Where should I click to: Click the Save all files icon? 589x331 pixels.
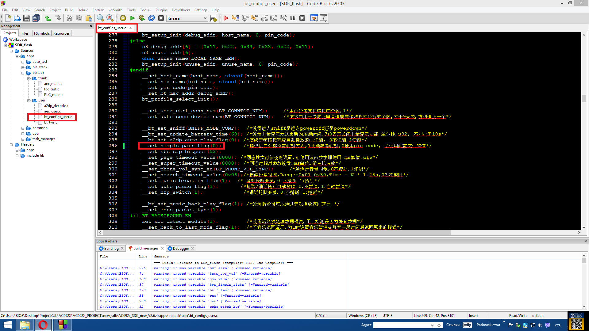(36, 18)
